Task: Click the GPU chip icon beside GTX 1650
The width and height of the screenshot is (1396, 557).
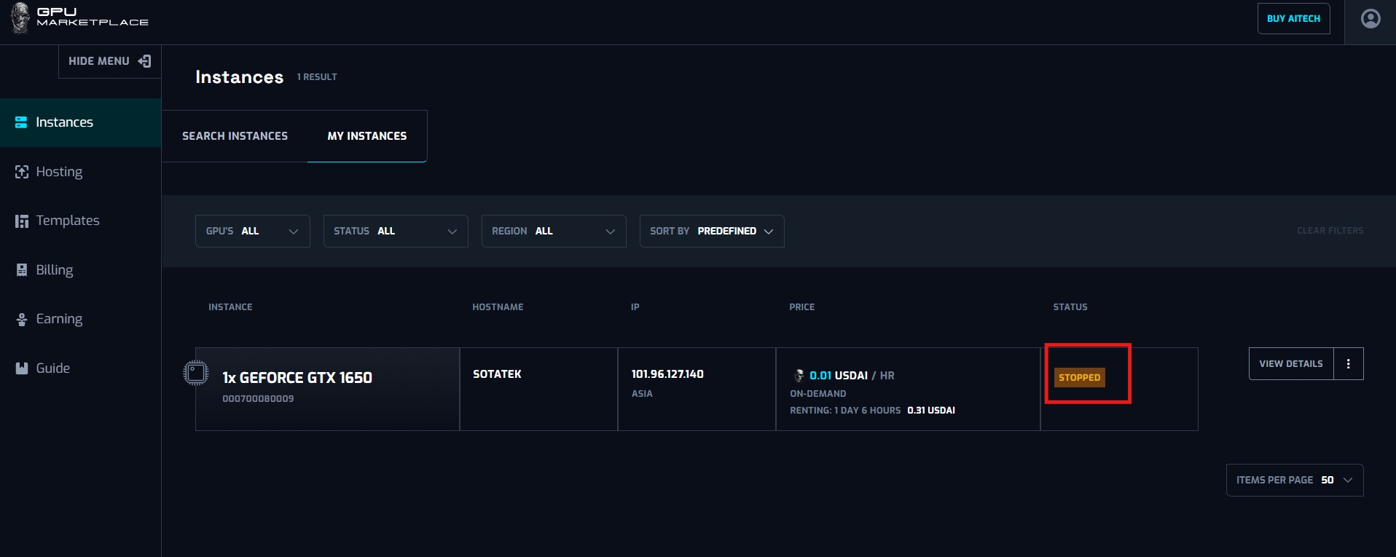Action: [196, 373]
